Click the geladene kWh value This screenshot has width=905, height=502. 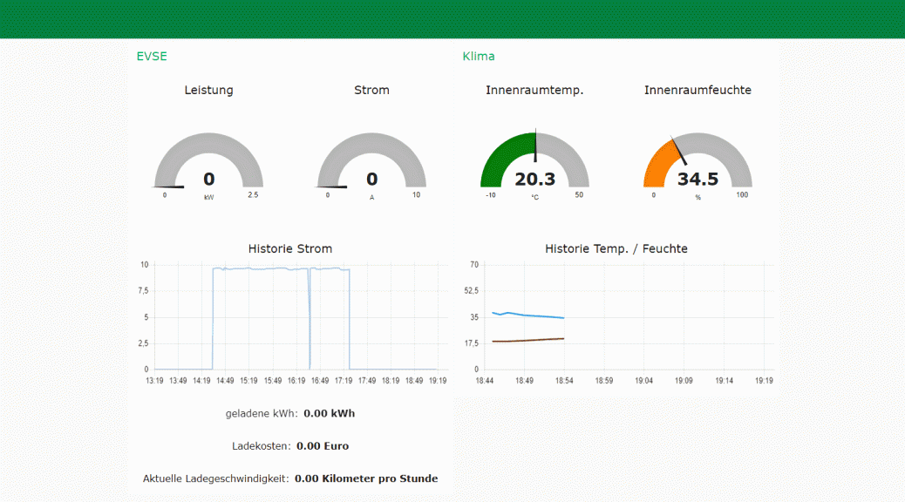point(329,413)
